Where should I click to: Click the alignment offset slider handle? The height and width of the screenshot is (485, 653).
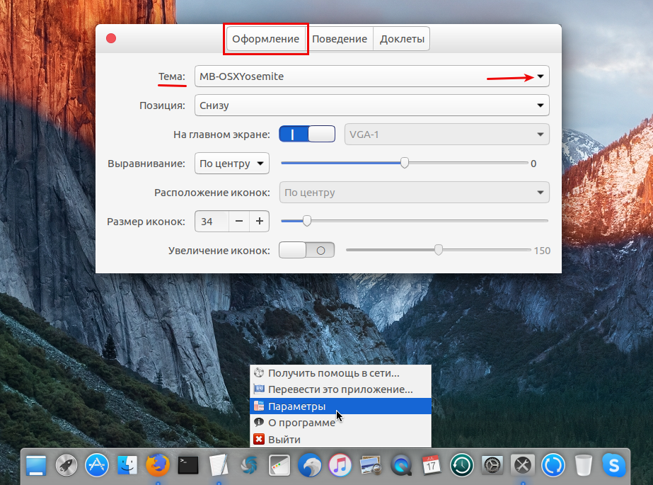pyautogui.click(x=405, y=163)
